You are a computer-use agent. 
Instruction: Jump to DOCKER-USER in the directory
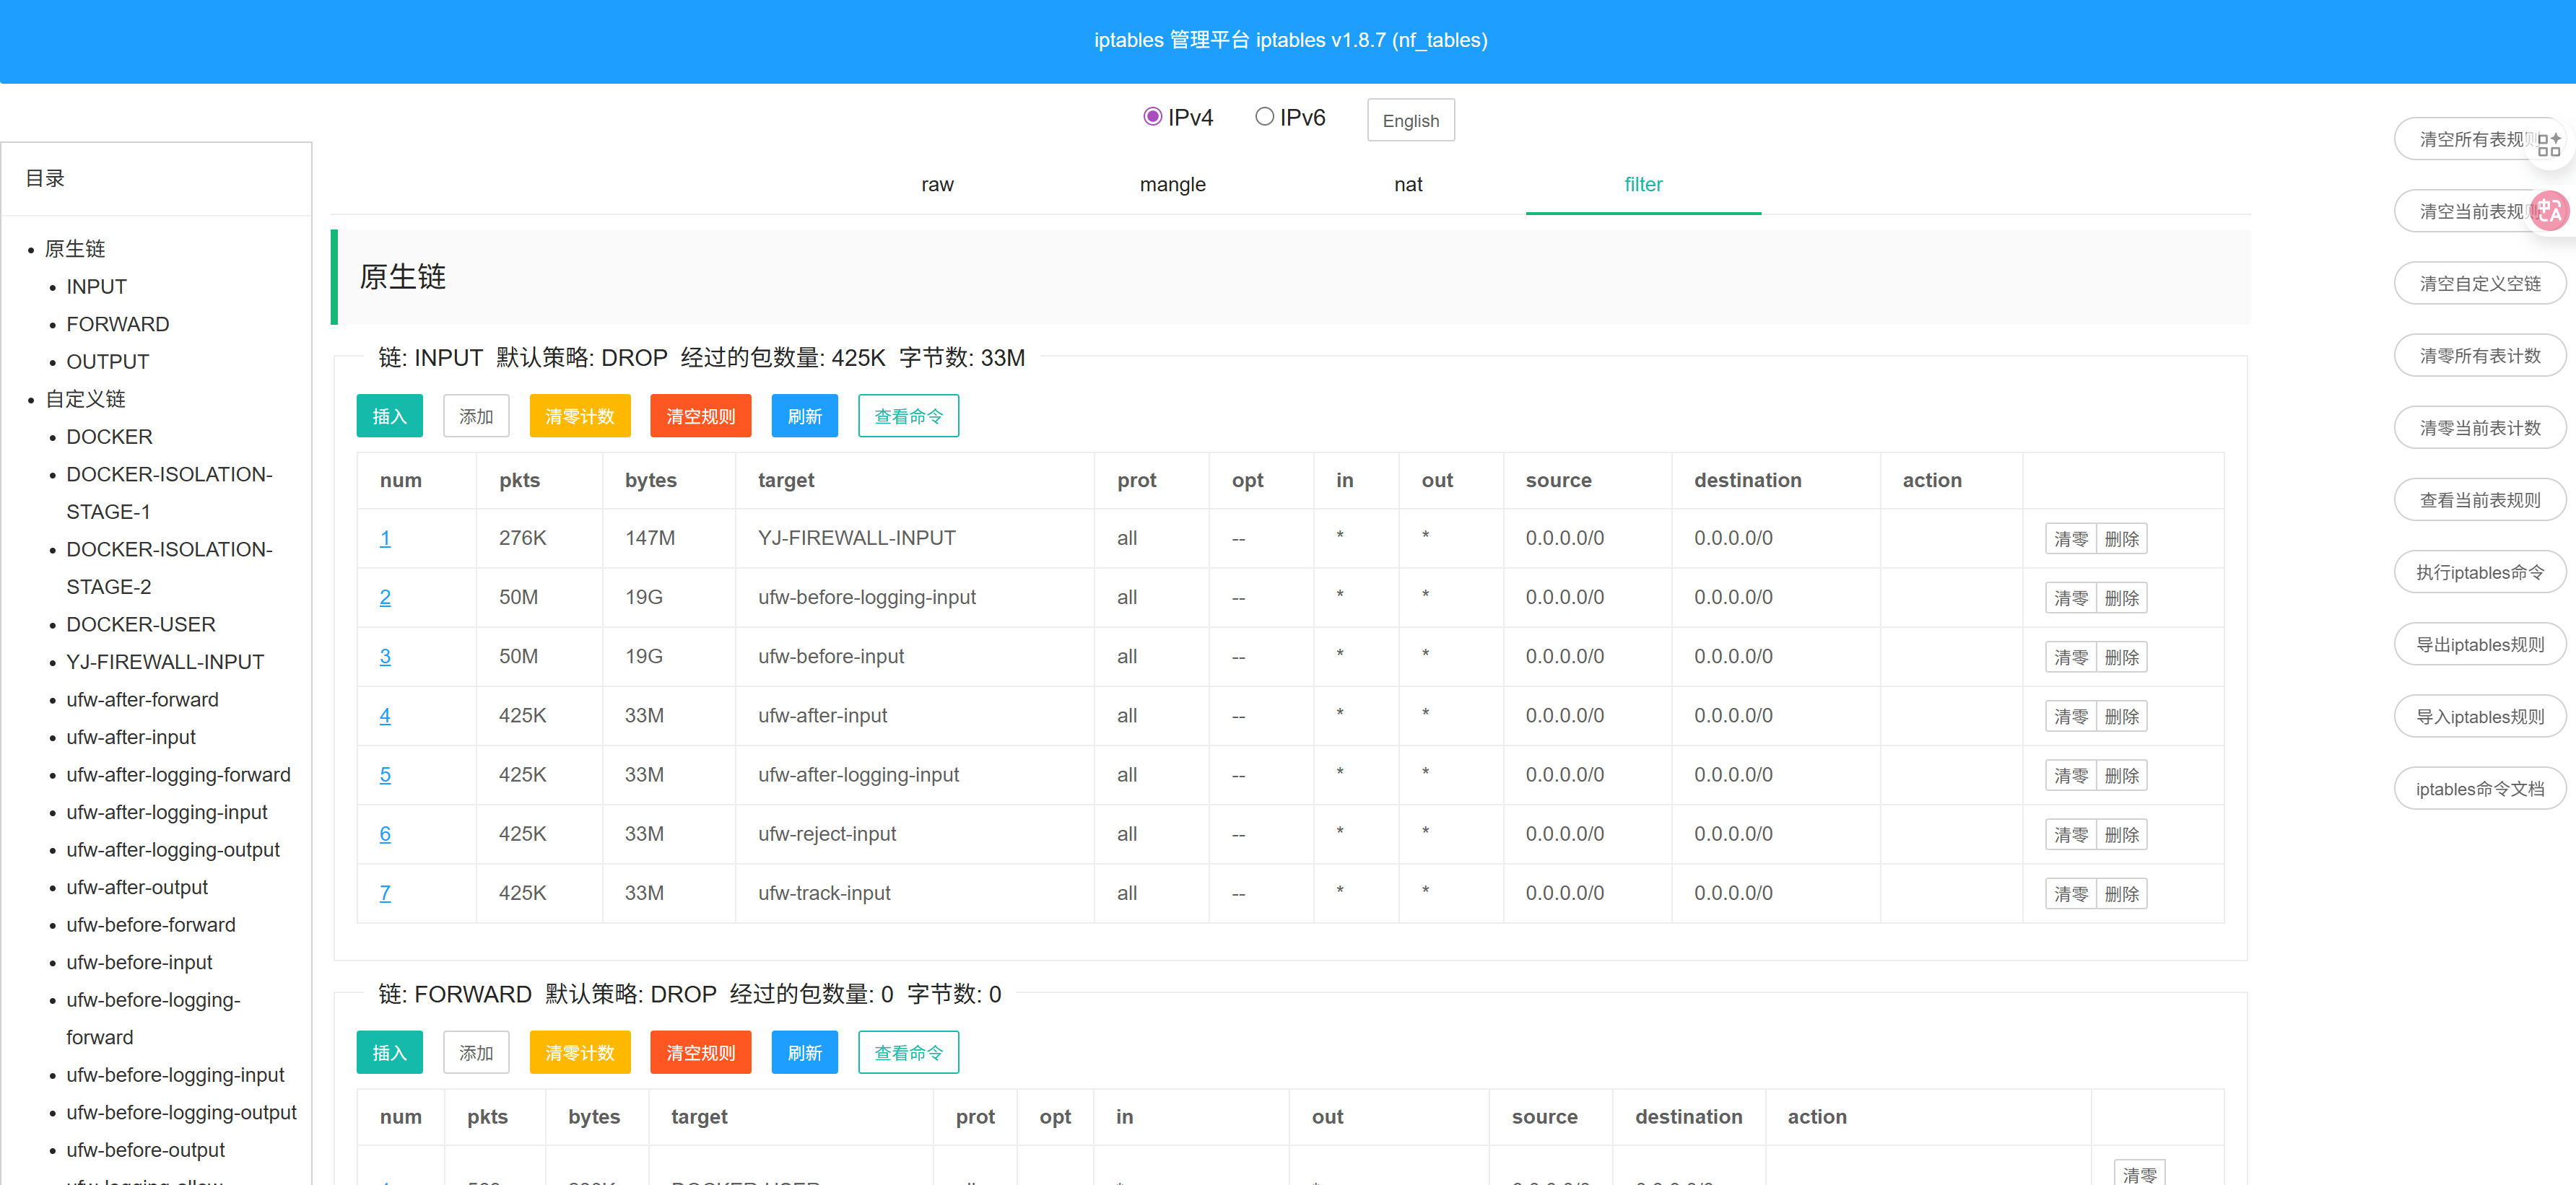[x=140, y=624]
